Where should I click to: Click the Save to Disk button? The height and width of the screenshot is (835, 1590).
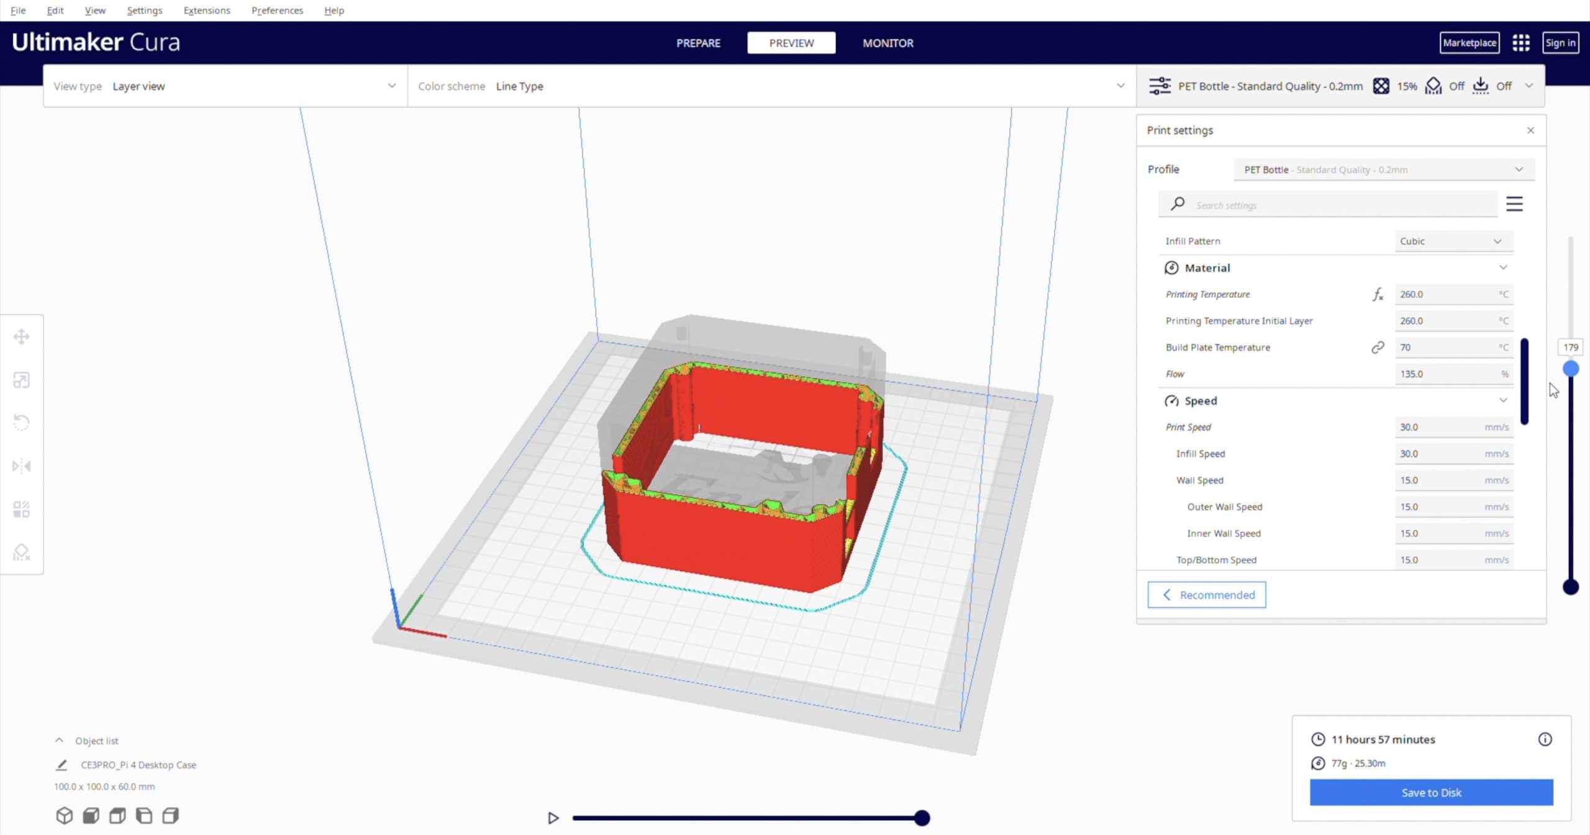pyautogui.click(x=1431, y=792)
